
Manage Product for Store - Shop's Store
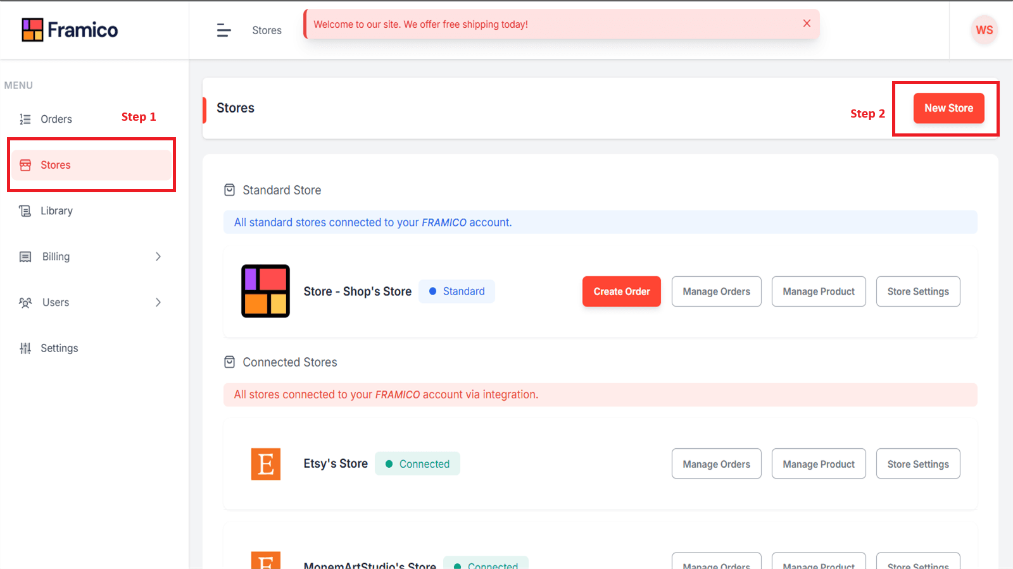pos(819,291)
